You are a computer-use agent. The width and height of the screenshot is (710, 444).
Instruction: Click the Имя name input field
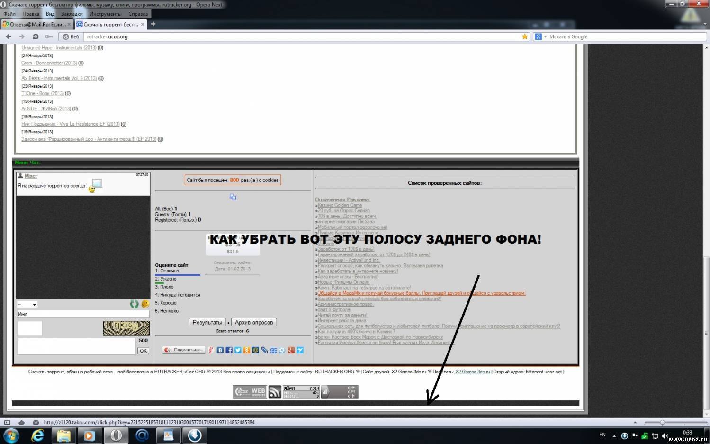click(83, 314)
